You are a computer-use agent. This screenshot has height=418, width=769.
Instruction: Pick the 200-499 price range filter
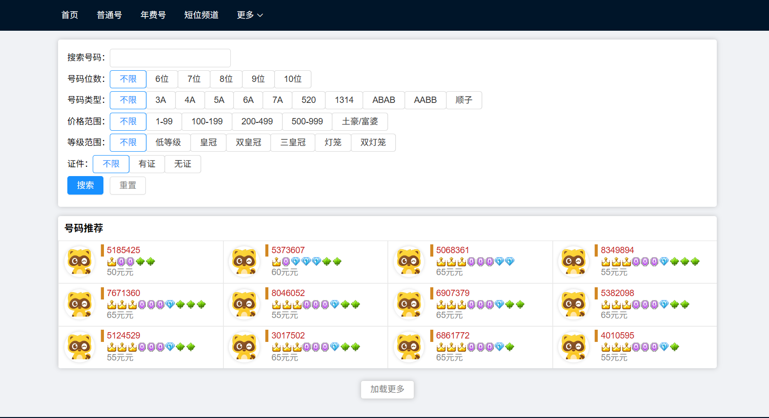(257, 121)
